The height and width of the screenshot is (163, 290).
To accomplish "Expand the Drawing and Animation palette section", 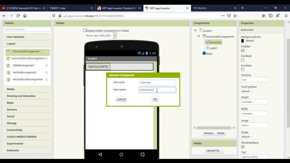I will click(x=27, y=96).
